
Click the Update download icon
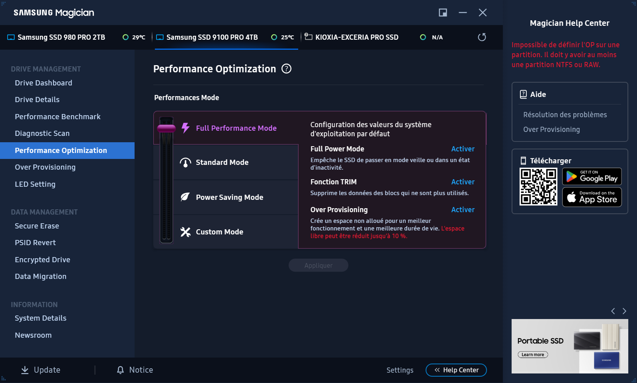25,370
